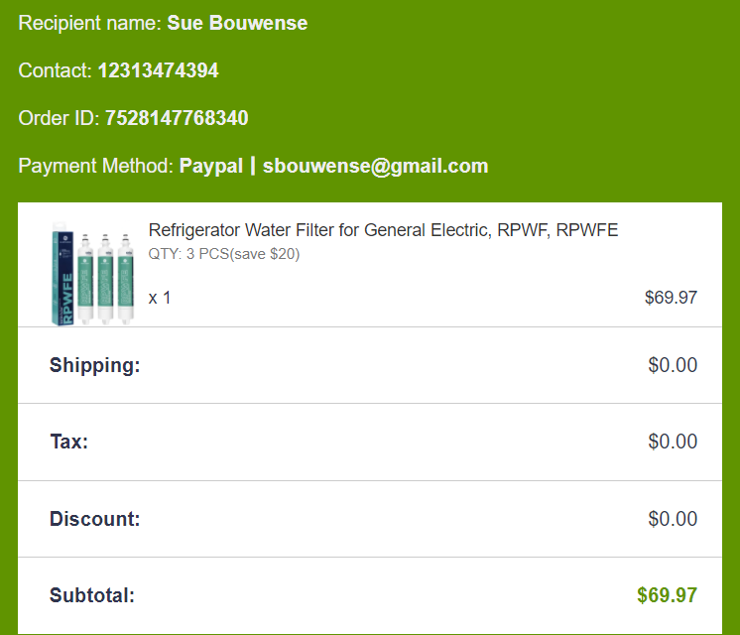This screenshot has width=740, height=635.
Task: Click the green $69.97 subtotal amount
Action: coord(667,595)
